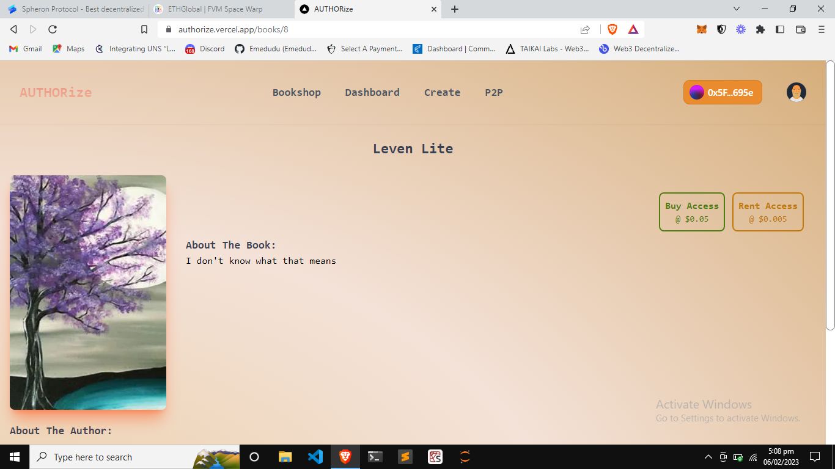The height and width of the screenshot is (469, 835).
Task: Click the Leven Lite title text
Action: (x=413, y=148)
